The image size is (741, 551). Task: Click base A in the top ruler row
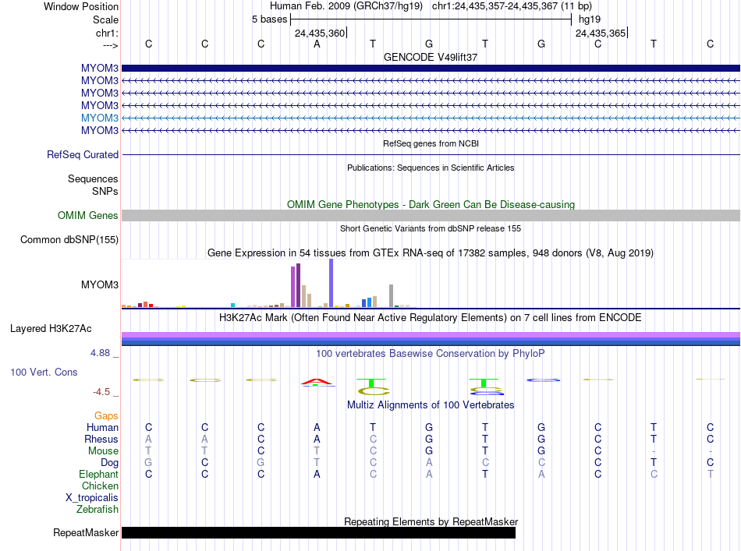coord(317,44)
